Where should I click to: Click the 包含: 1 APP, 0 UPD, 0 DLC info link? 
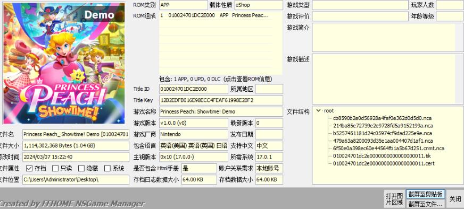pyautogui.click(x=216, y=79)
